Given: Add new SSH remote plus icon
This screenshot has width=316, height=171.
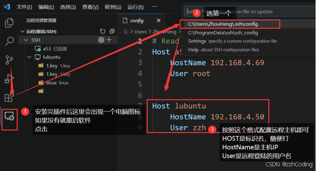Looking at the screenshot, I should 109,40.
